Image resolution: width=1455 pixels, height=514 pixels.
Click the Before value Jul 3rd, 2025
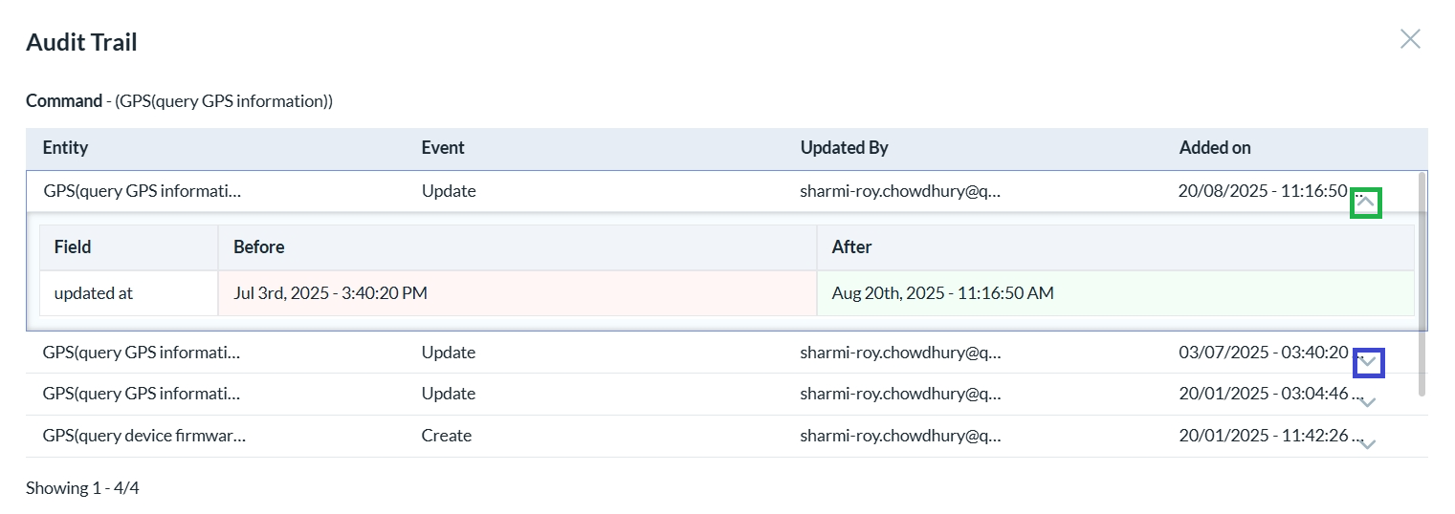[x=330, y=293]
